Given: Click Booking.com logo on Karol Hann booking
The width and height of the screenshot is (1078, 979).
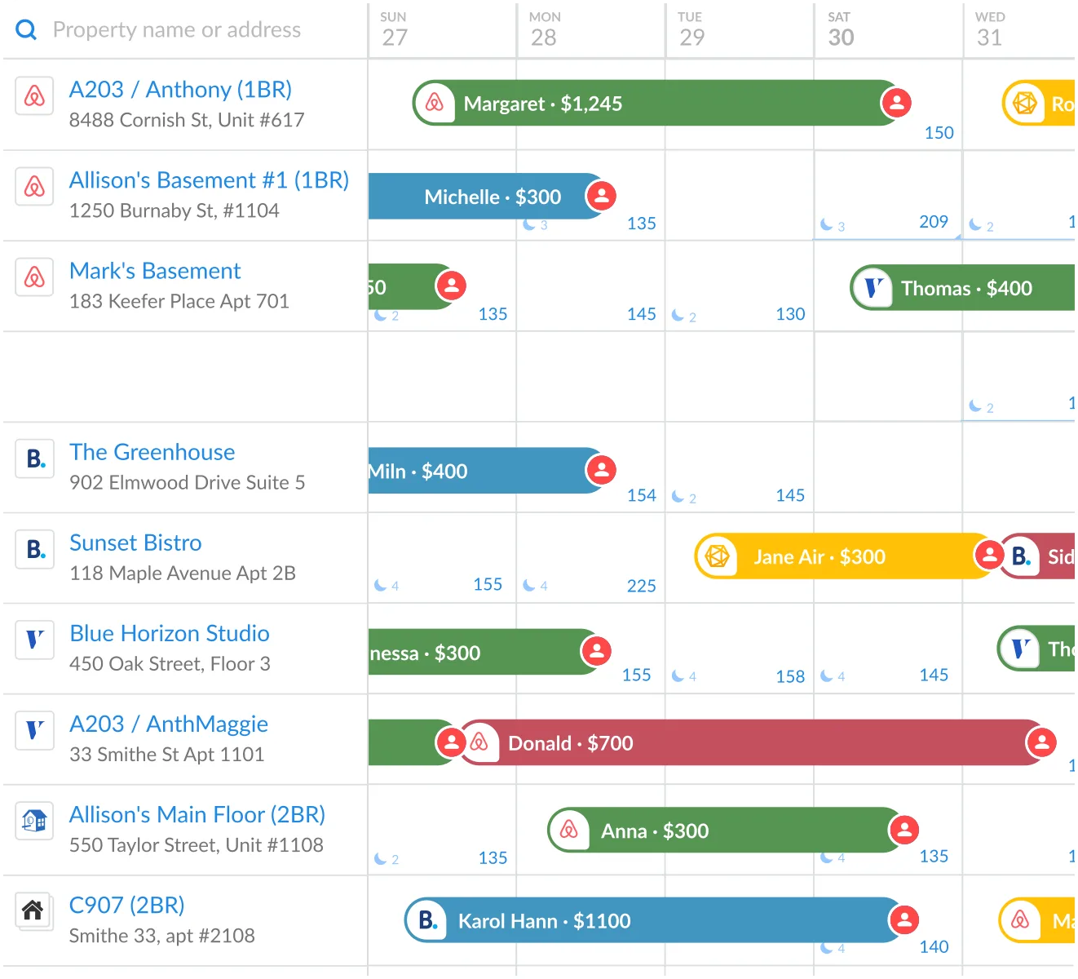Looking at the screenshot, I should click(x=427, y=920).
